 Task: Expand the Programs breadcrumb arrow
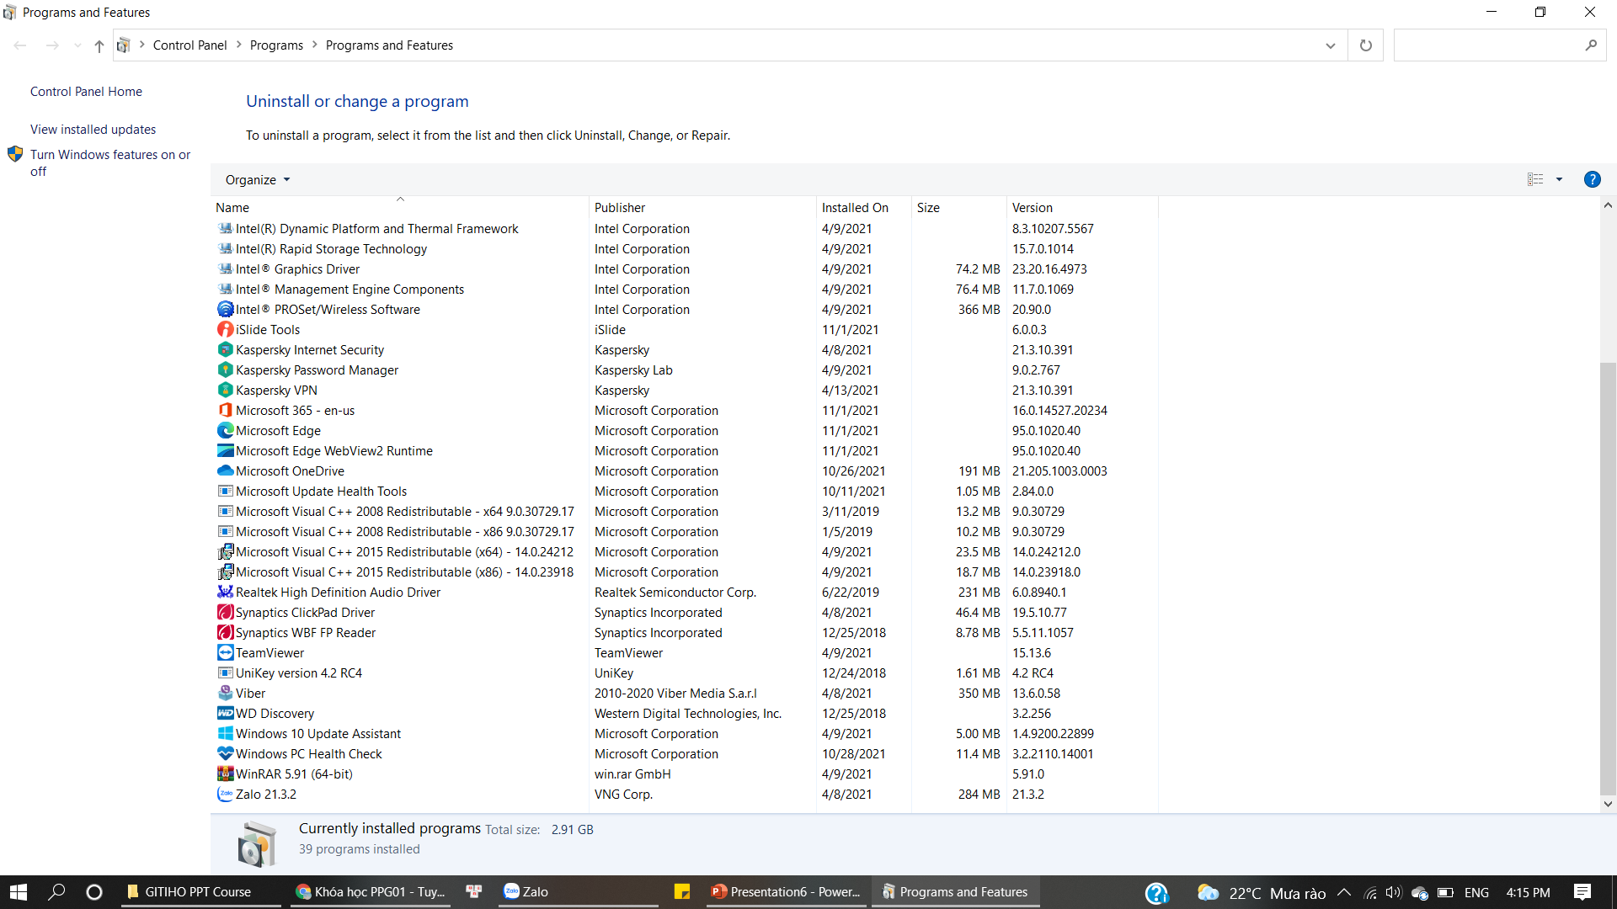pos(315,45)
